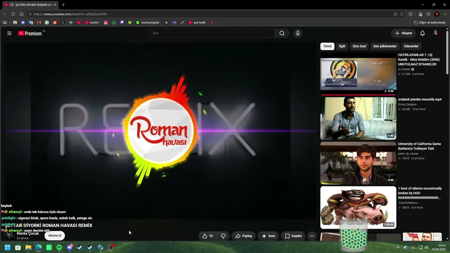Open Windows Start menu
The width and height of the screenshot is (450, 253).
[7, 247]
